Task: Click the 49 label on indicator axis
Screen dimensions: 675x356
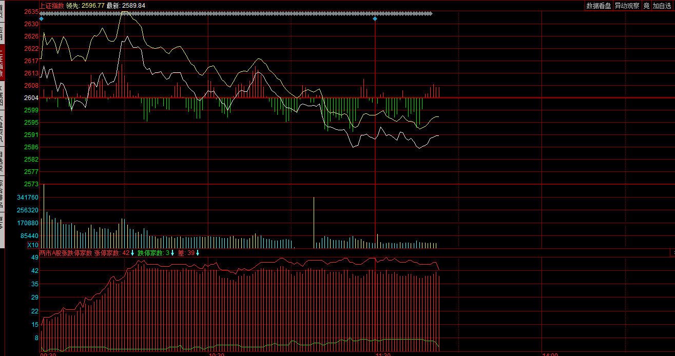Action: click(35, 257)
